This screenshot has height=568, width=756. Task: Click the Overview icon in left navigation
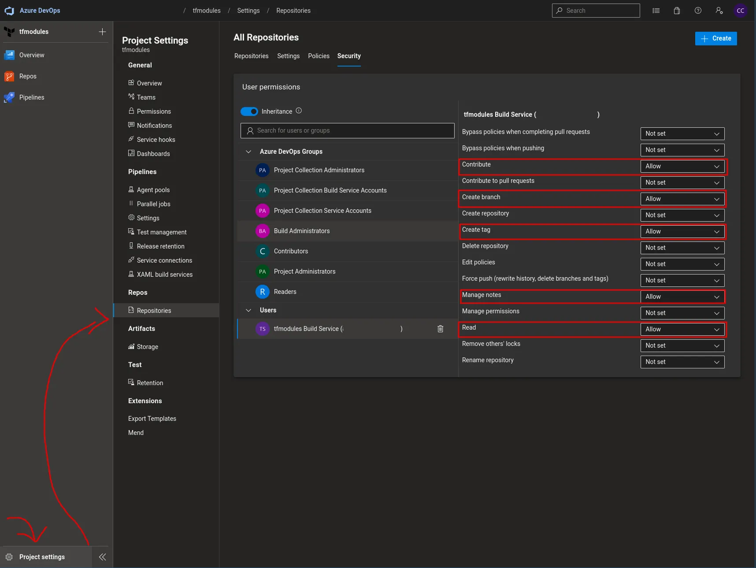(x=9, y=55)
